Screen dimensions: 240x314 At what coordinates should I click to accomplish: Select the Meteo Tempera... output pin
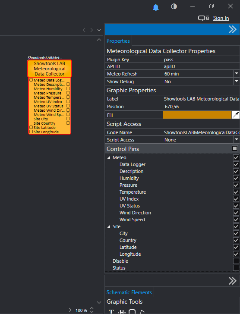(68, 97)
